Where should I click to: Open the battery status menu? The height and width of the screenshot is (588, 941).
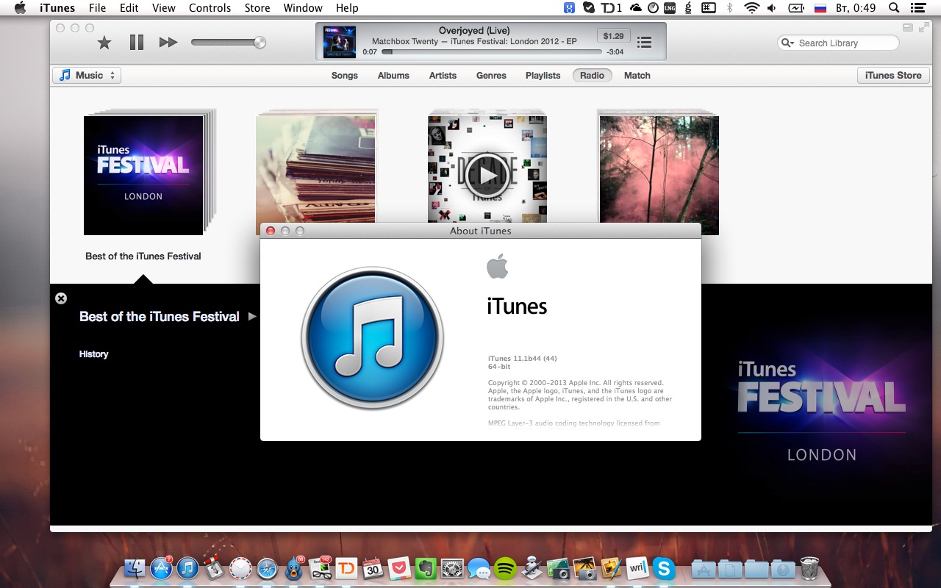(x=796, y=8)
